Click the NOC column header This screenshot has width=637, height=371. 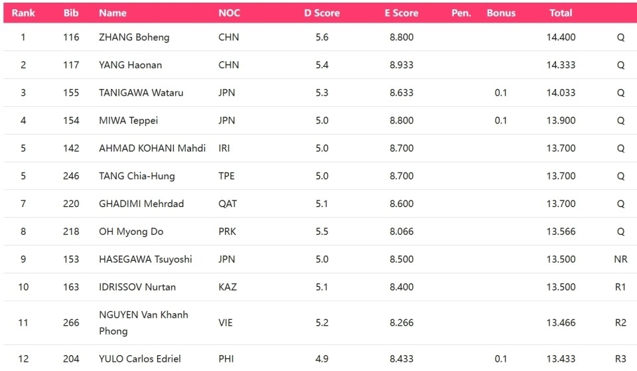(x=229, y=13)
